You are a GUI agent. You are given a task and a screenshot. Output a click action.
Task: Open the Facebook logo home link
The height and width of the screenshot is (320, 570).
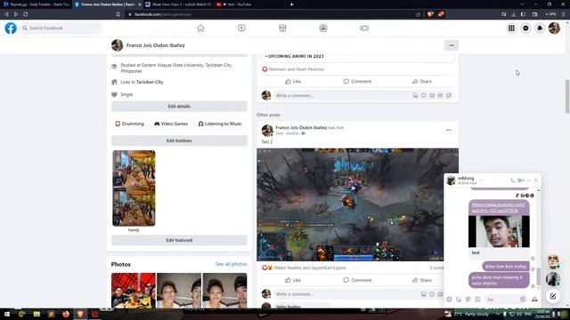[x=11, y=28]
